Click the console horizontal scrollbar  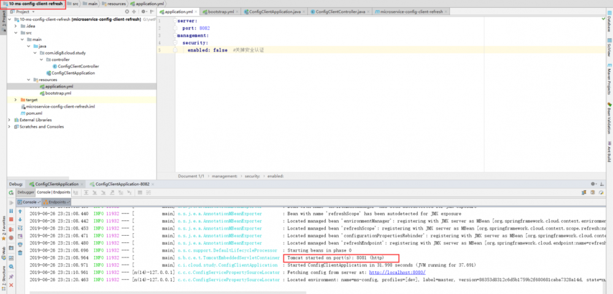pyautogui.click(x=168, y=292)
